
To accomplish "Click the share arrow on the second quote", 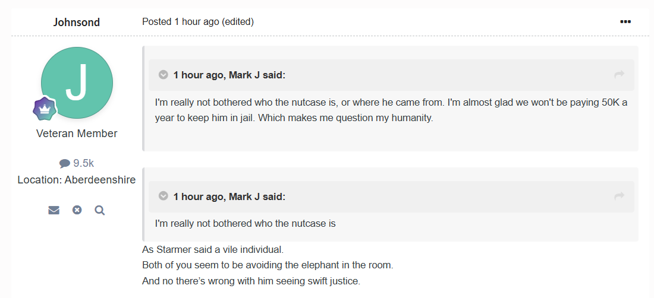I will coord(619,196).
